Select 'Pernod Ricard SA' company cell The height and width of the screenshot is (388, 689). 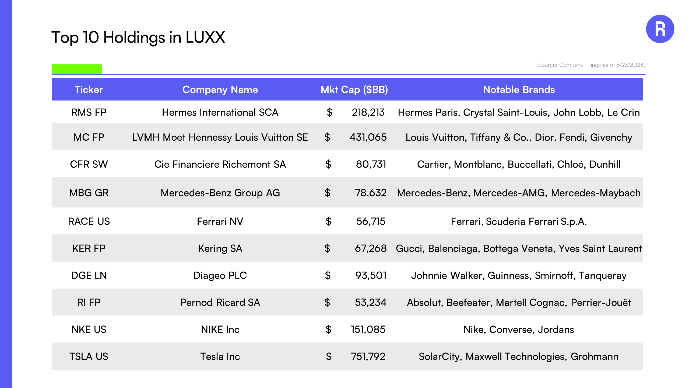pyautogui.click(x=220, y=302)
